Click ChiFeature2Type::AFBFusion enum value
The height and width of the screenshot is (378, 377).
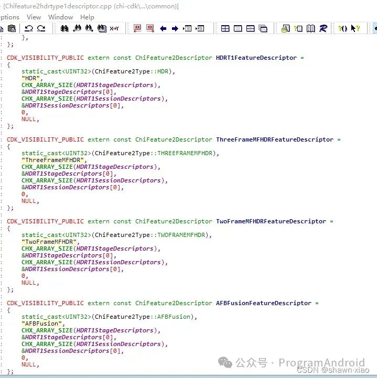point(143,317)
